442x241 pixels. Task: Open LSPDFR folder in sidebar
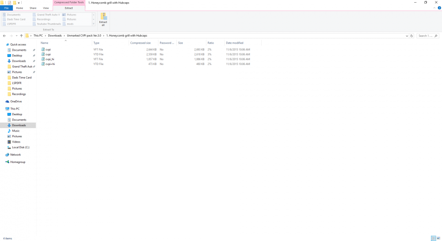(x=17, y=83)
